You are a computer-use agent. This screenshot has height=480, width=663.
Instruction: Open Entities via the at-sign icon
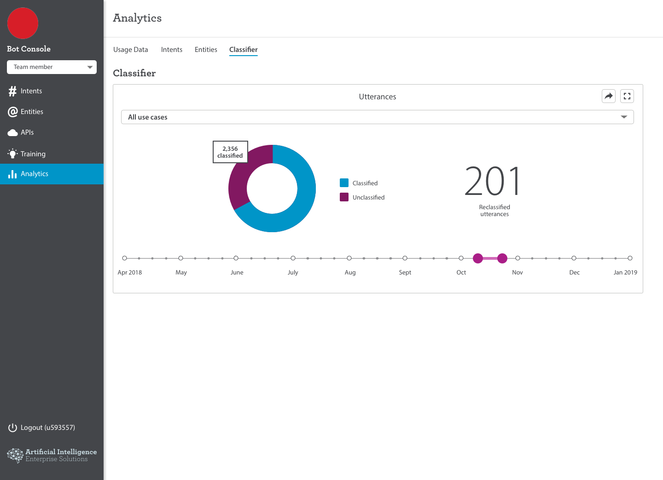(x=13, y=112)
